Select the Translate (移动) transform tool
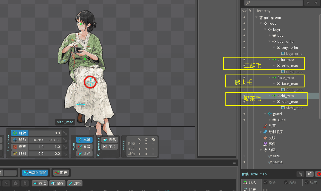This screenshot has width=321, height=191. point(20,140)
